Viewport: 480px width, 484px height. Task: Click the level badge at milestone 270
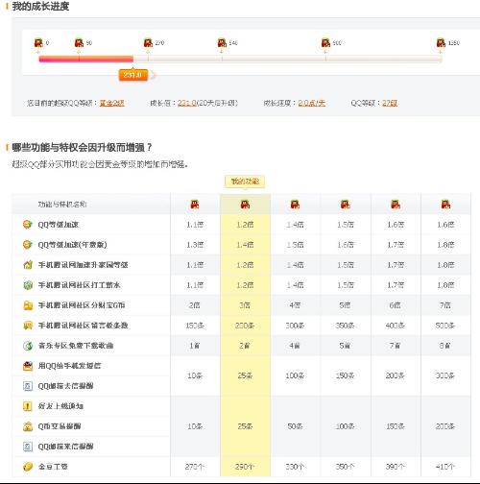coord(148,42)
